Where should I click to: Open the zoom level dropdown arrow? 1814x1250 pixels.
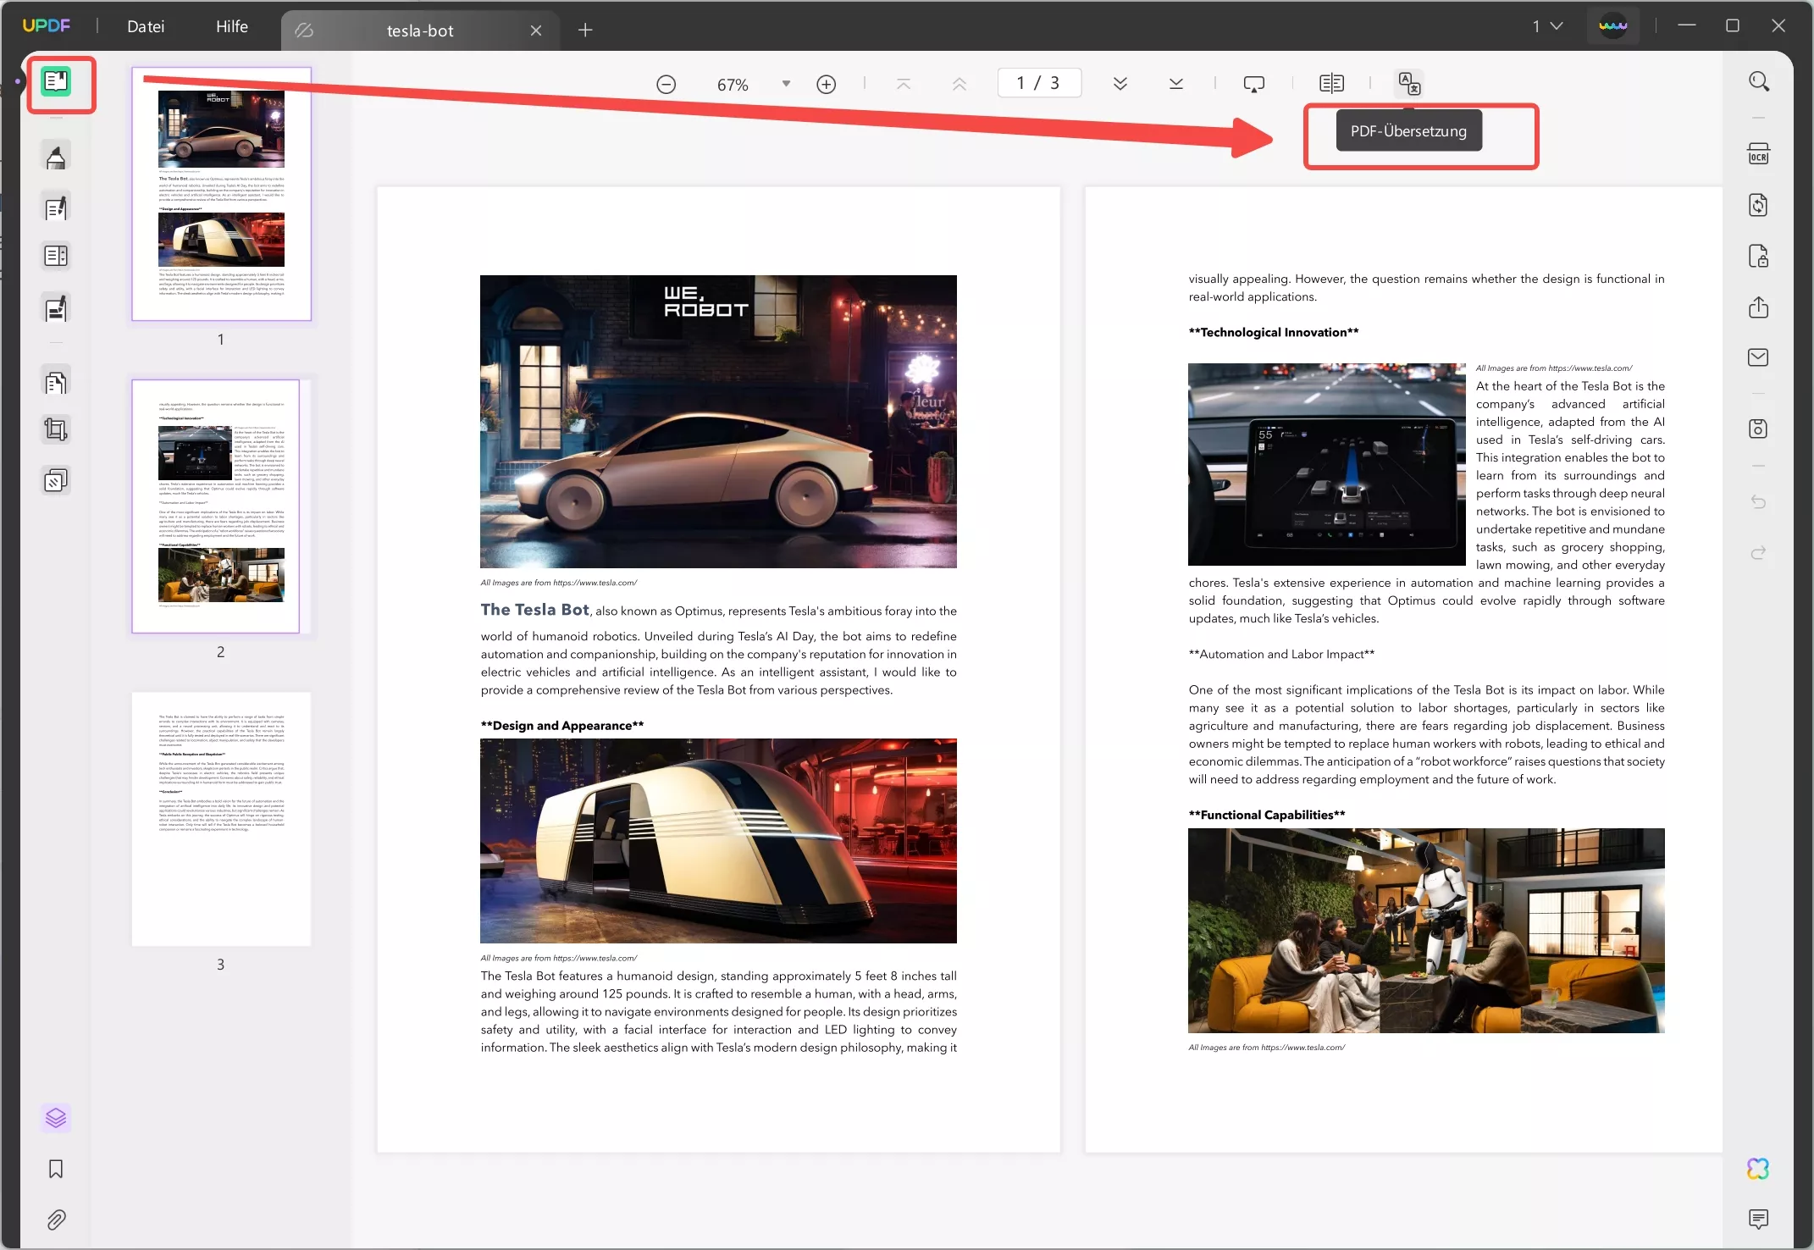pos(787,84)
